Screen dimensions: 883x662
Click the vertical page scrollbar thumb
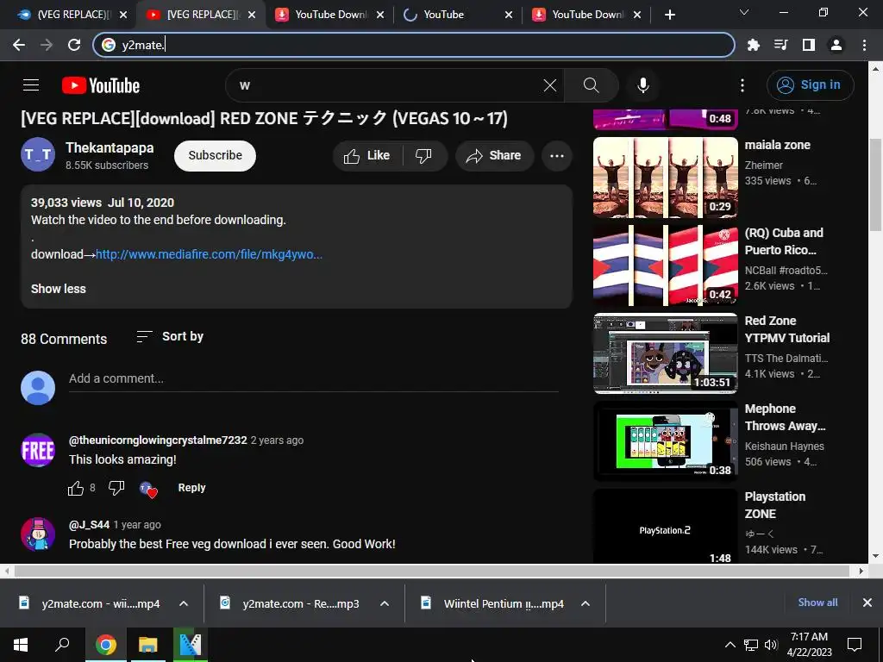point(875,184)
